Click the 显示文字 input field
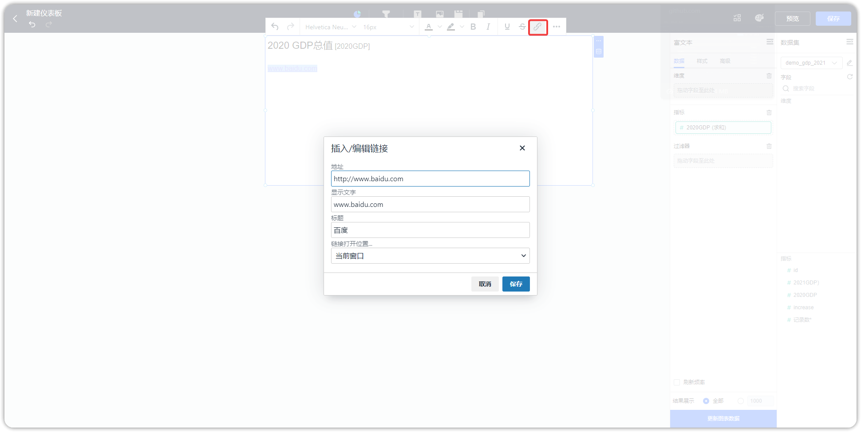 [430, 204]
